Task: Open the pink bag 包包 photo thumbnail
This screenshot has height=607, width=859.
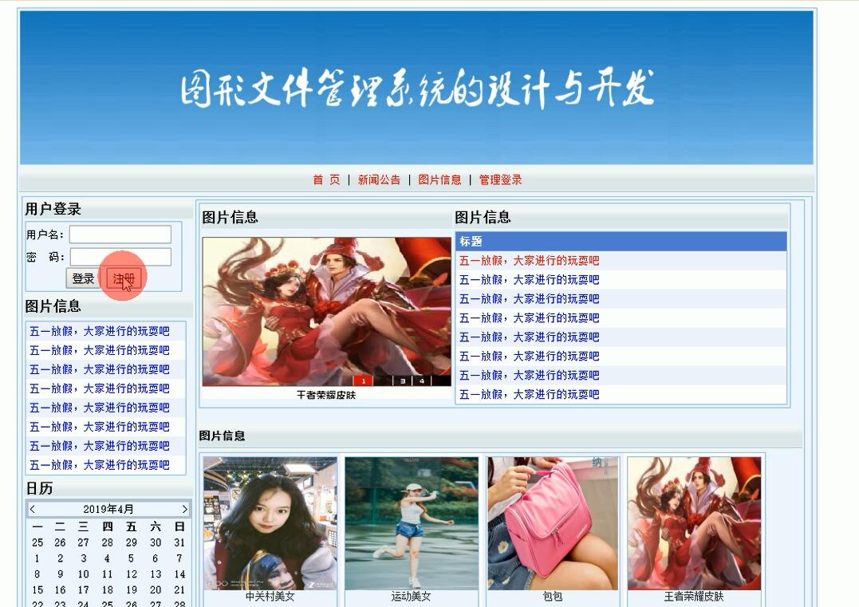Action: [x=553, y=523]
